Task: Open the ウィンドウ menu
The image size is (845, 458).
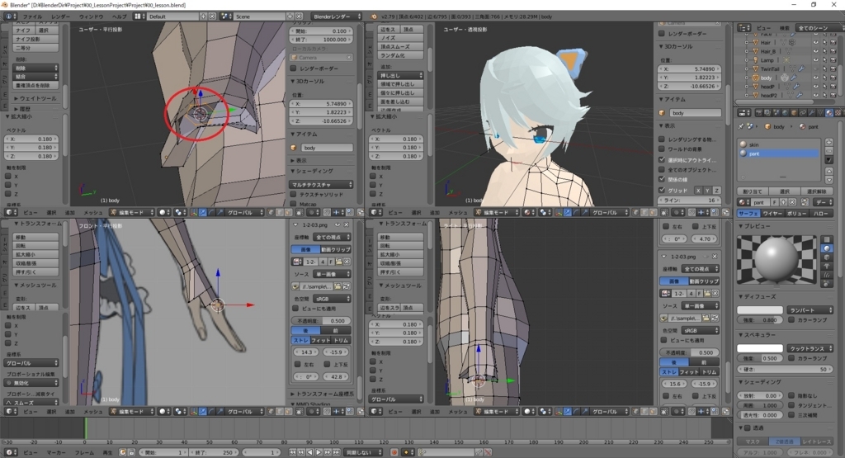Action: (91, 17)
